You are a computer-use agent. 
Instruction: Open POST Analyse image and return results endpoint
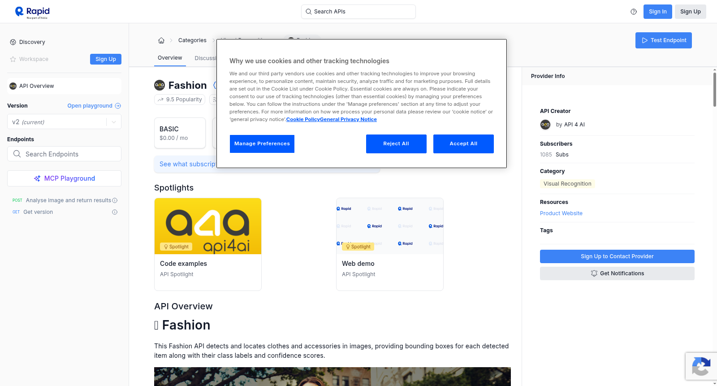pos(64,200)
